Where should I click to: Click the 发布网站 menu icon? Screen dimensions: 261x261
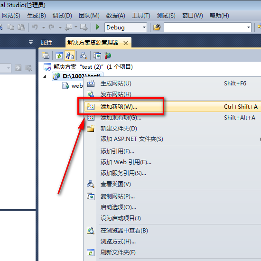(91, 94)
